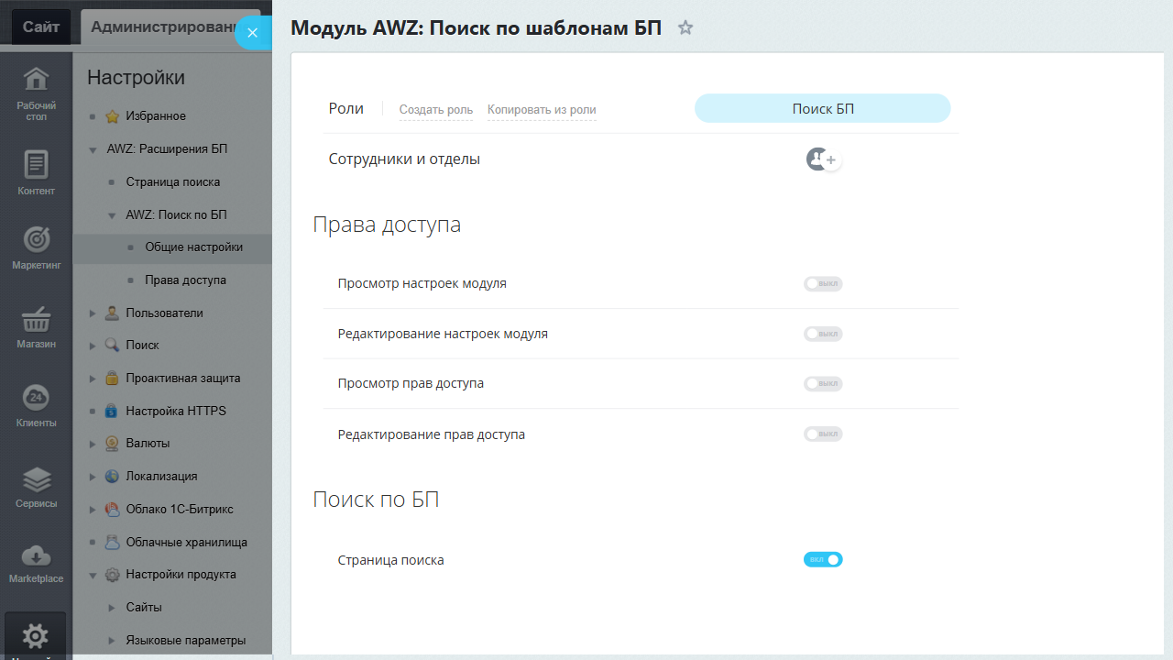Enable Просмотр настроек модуля toggle

822,284
